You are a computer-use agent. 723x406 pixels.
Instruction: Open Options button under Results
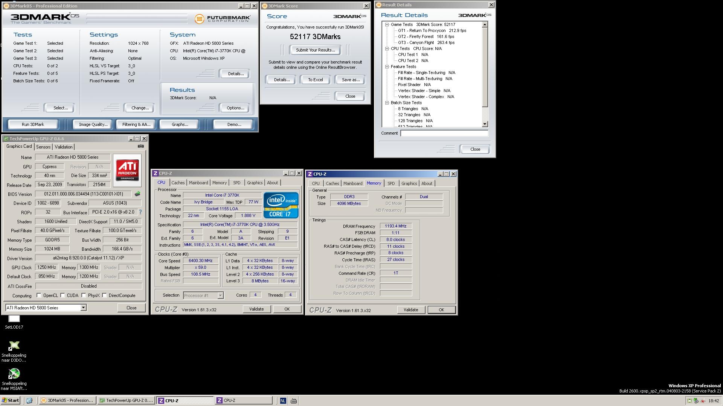coord(235,108)
